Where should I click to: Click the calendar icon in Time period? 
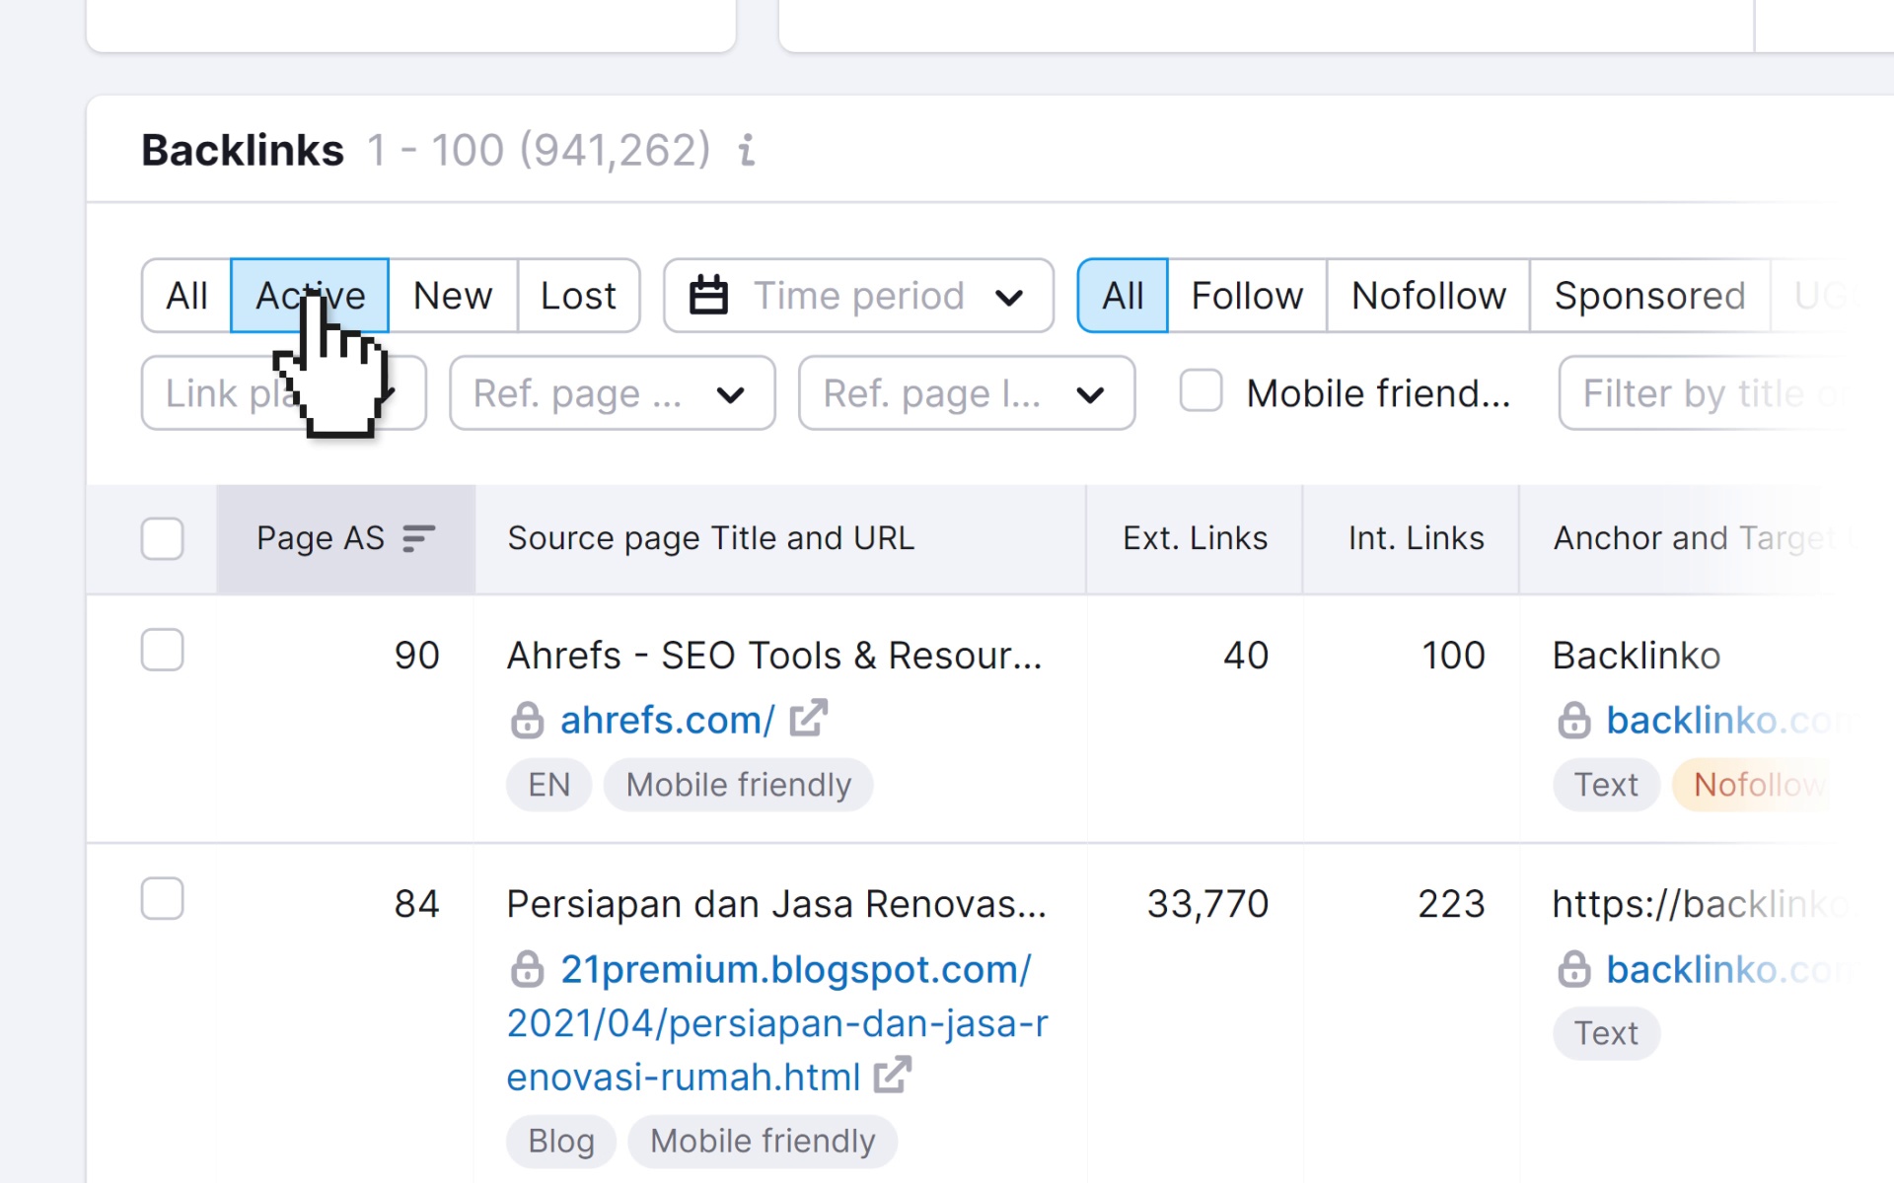707,296
